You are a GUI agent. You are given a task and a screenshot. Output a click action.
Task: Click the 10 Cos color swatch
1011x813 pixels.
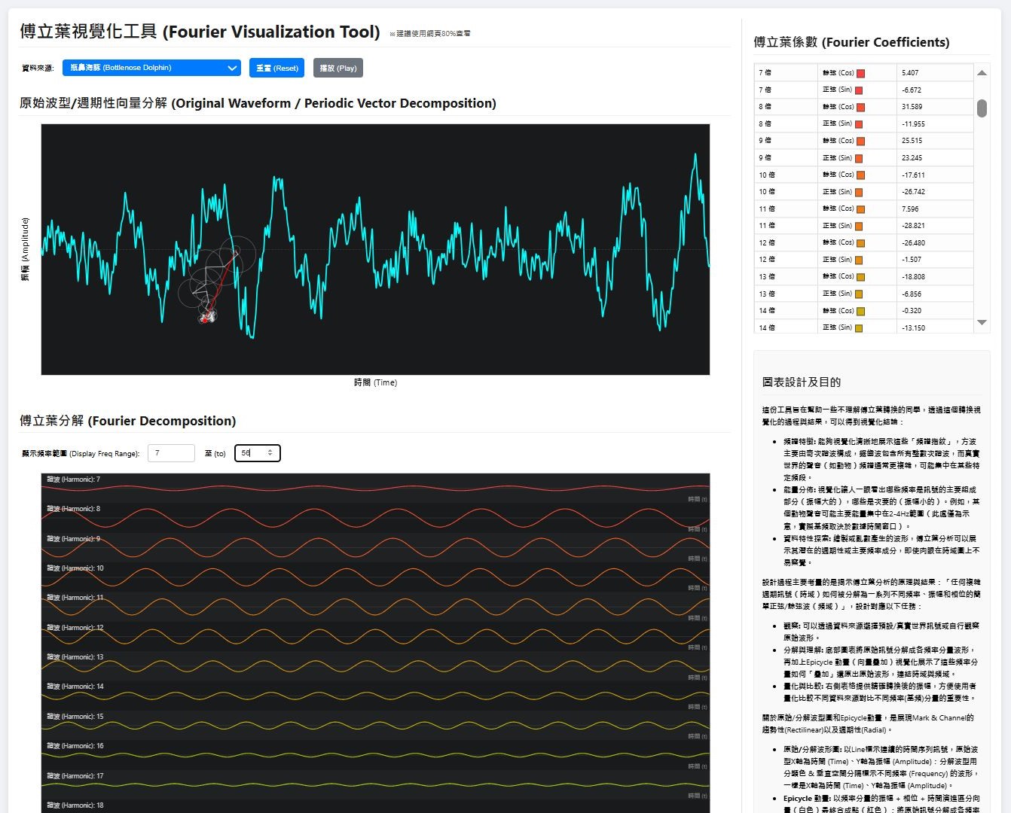click(860, 175)
